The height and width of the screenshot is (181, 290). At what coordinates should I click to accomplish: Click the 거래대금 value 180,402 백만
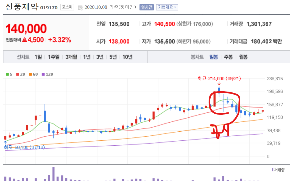pyautogui.click(x=266, y=41)
